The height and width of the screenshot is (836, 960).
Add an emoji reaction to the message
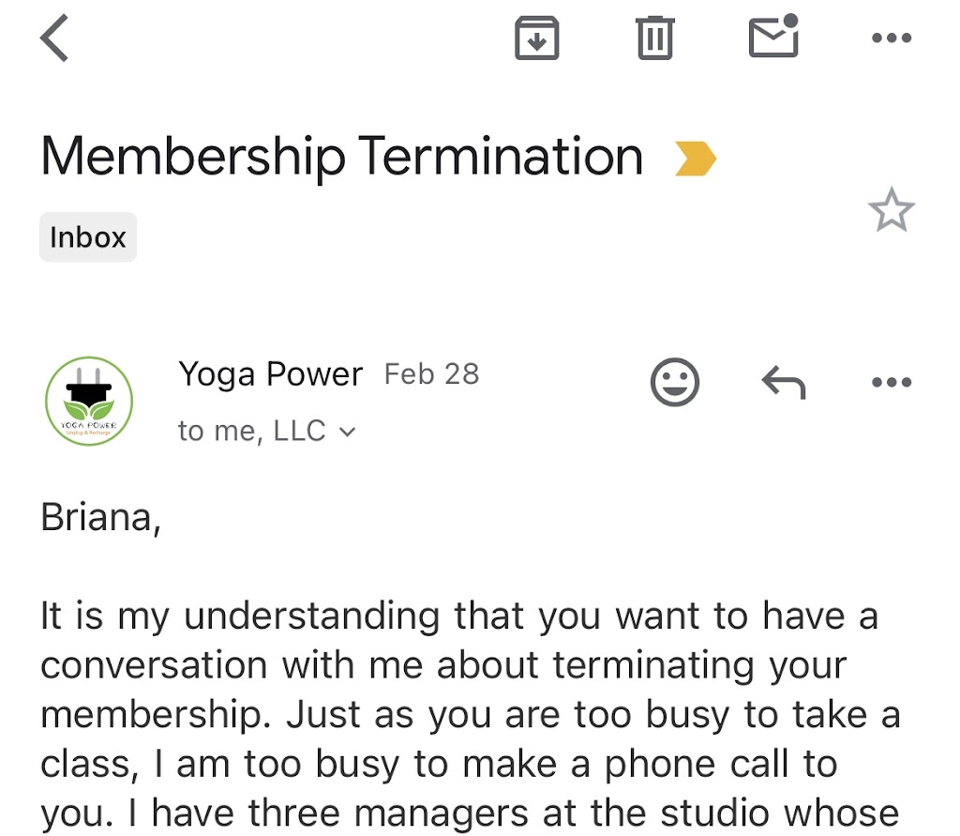pyautogui.click(x=675, y=383)
